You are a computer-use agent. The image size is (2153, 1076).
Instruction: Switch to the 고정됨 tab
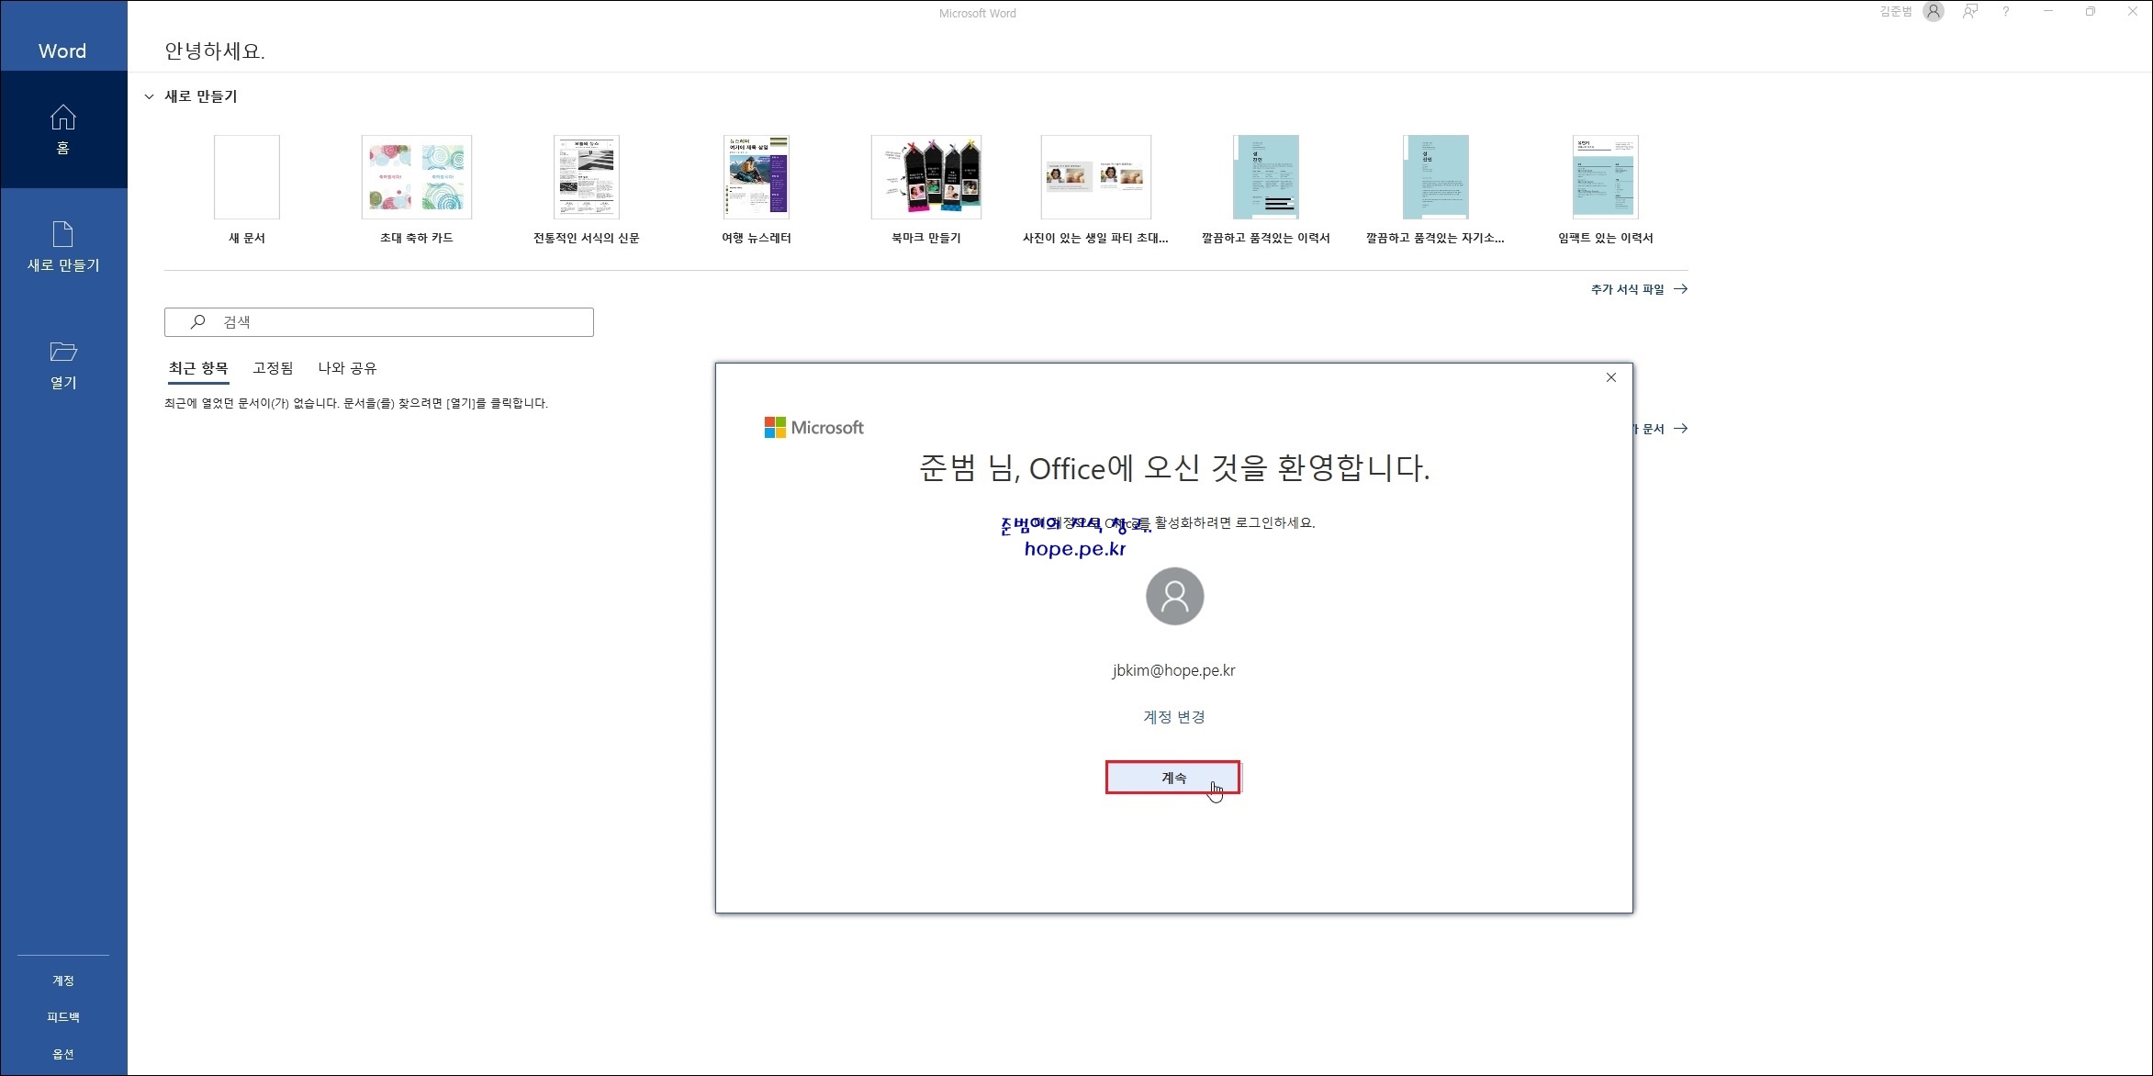point(273,368)
